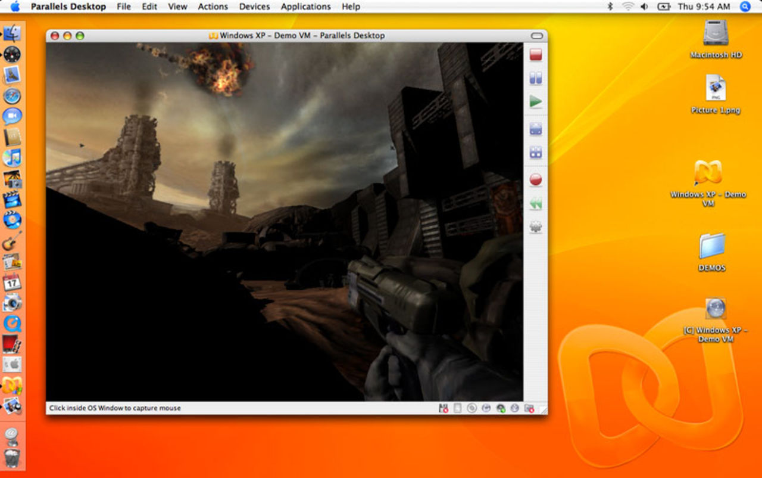Click the USB device status icon
Screen dimensions: 762x478
[x=516, y=408]
